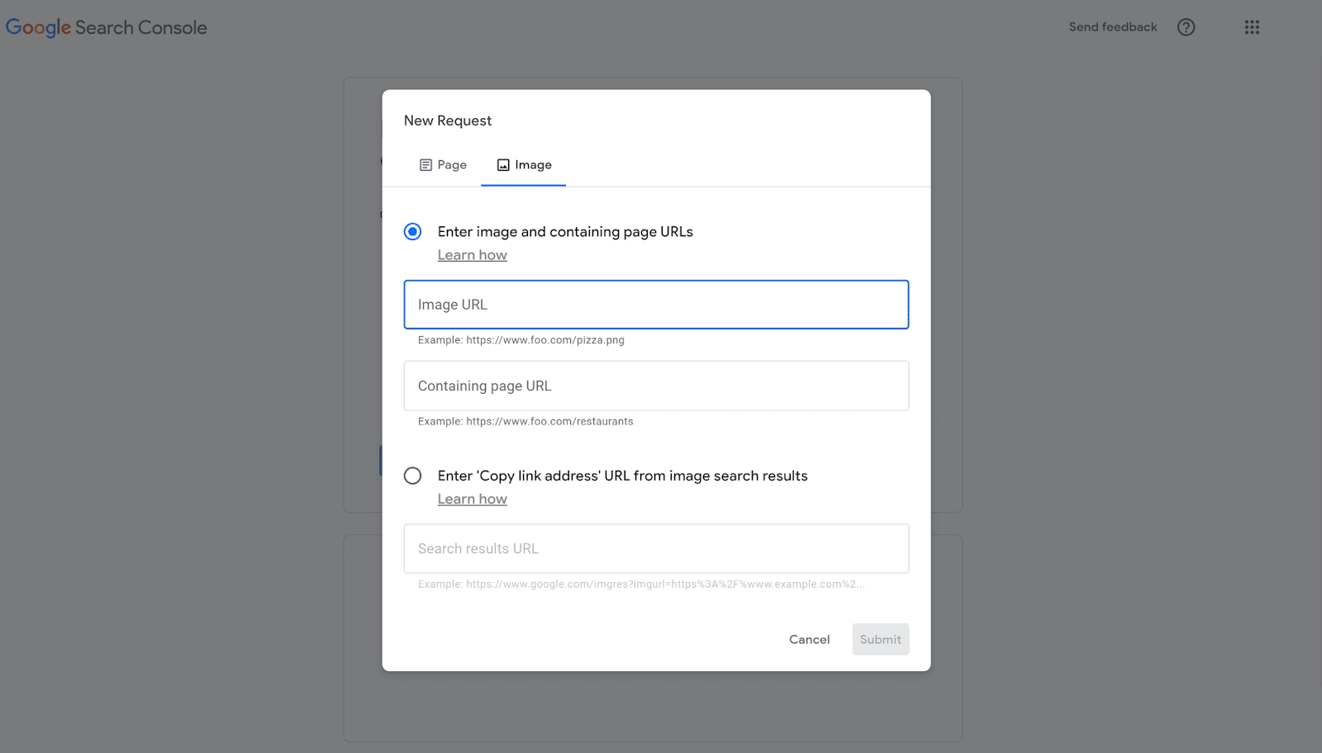Click the Submit button

tap(880, 639)
